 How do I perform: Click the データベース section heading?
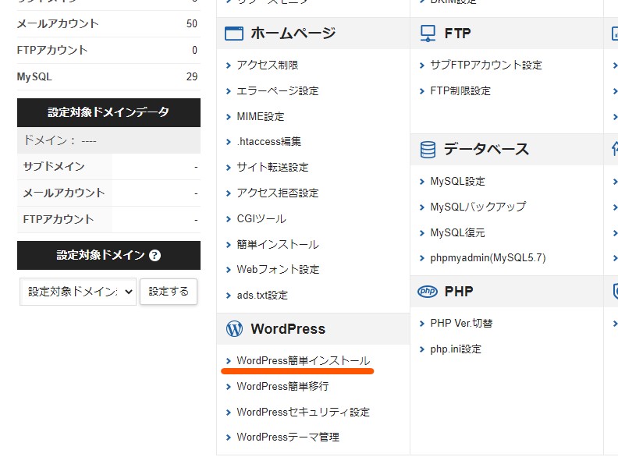pyautogui.click(x=486, y=150)
